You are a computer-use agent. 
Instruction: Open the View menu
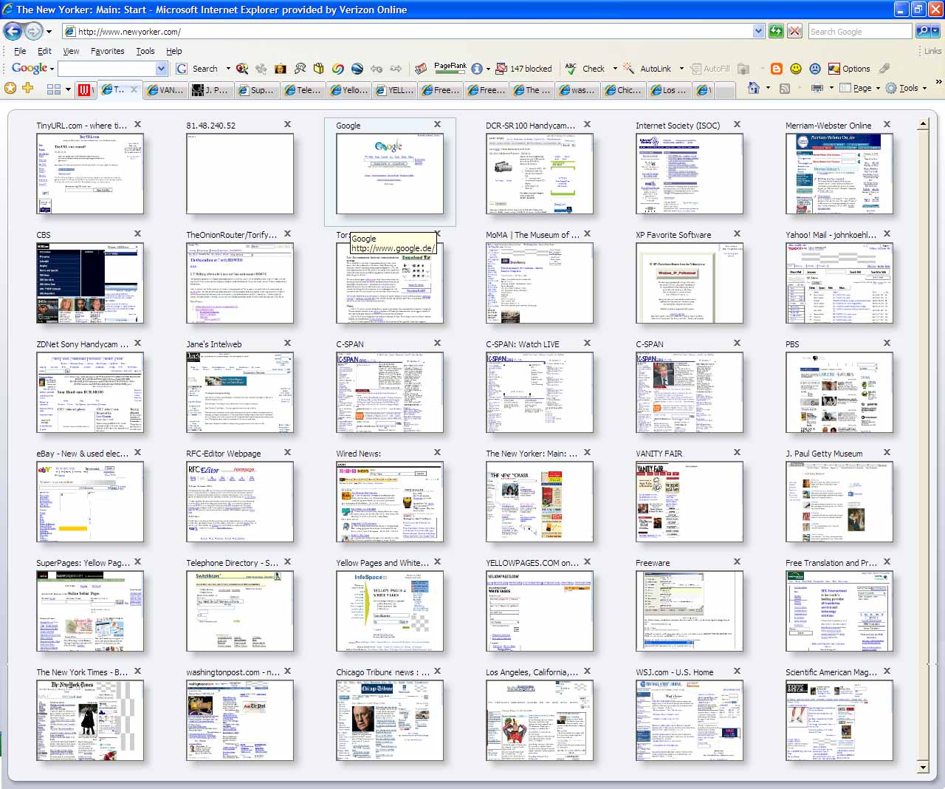(x=71, y=51)
